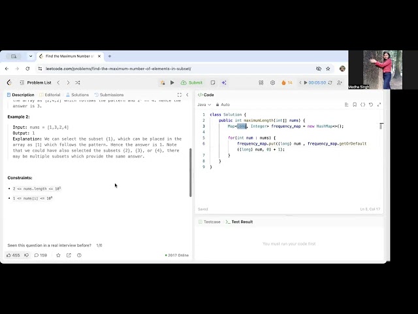Reload the browser page
The image size is (418, 314).
(x=27, y=69)
